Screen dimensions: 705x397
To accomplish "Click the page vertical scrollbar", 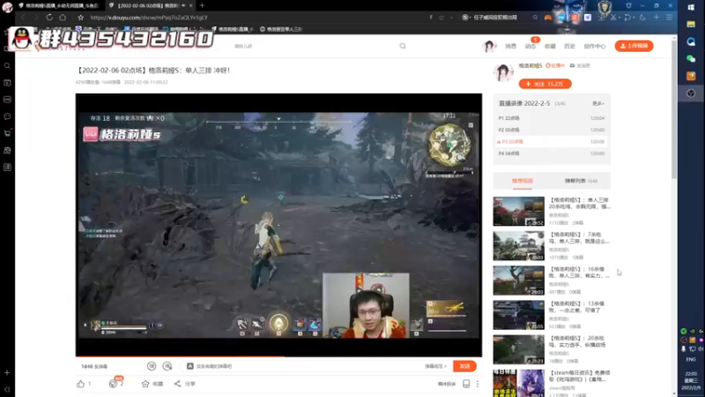I will [x=674, y=108].
